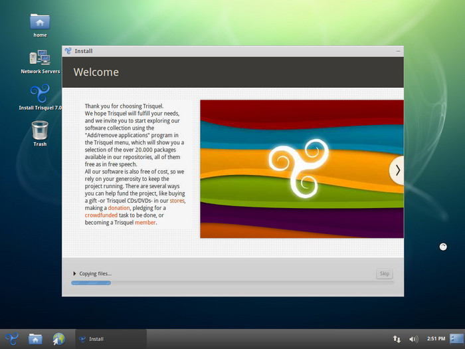Open the network connections tray icon
Viewport: 465px width, 349px height.
point(397,339)
